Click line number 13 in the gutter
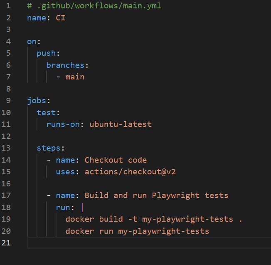Viewport: 271px width, 265px height. 8,148
